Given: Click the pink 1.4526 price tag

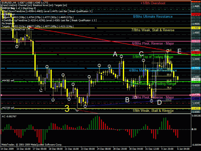Looking at the screenshot, I should [196, 41].
